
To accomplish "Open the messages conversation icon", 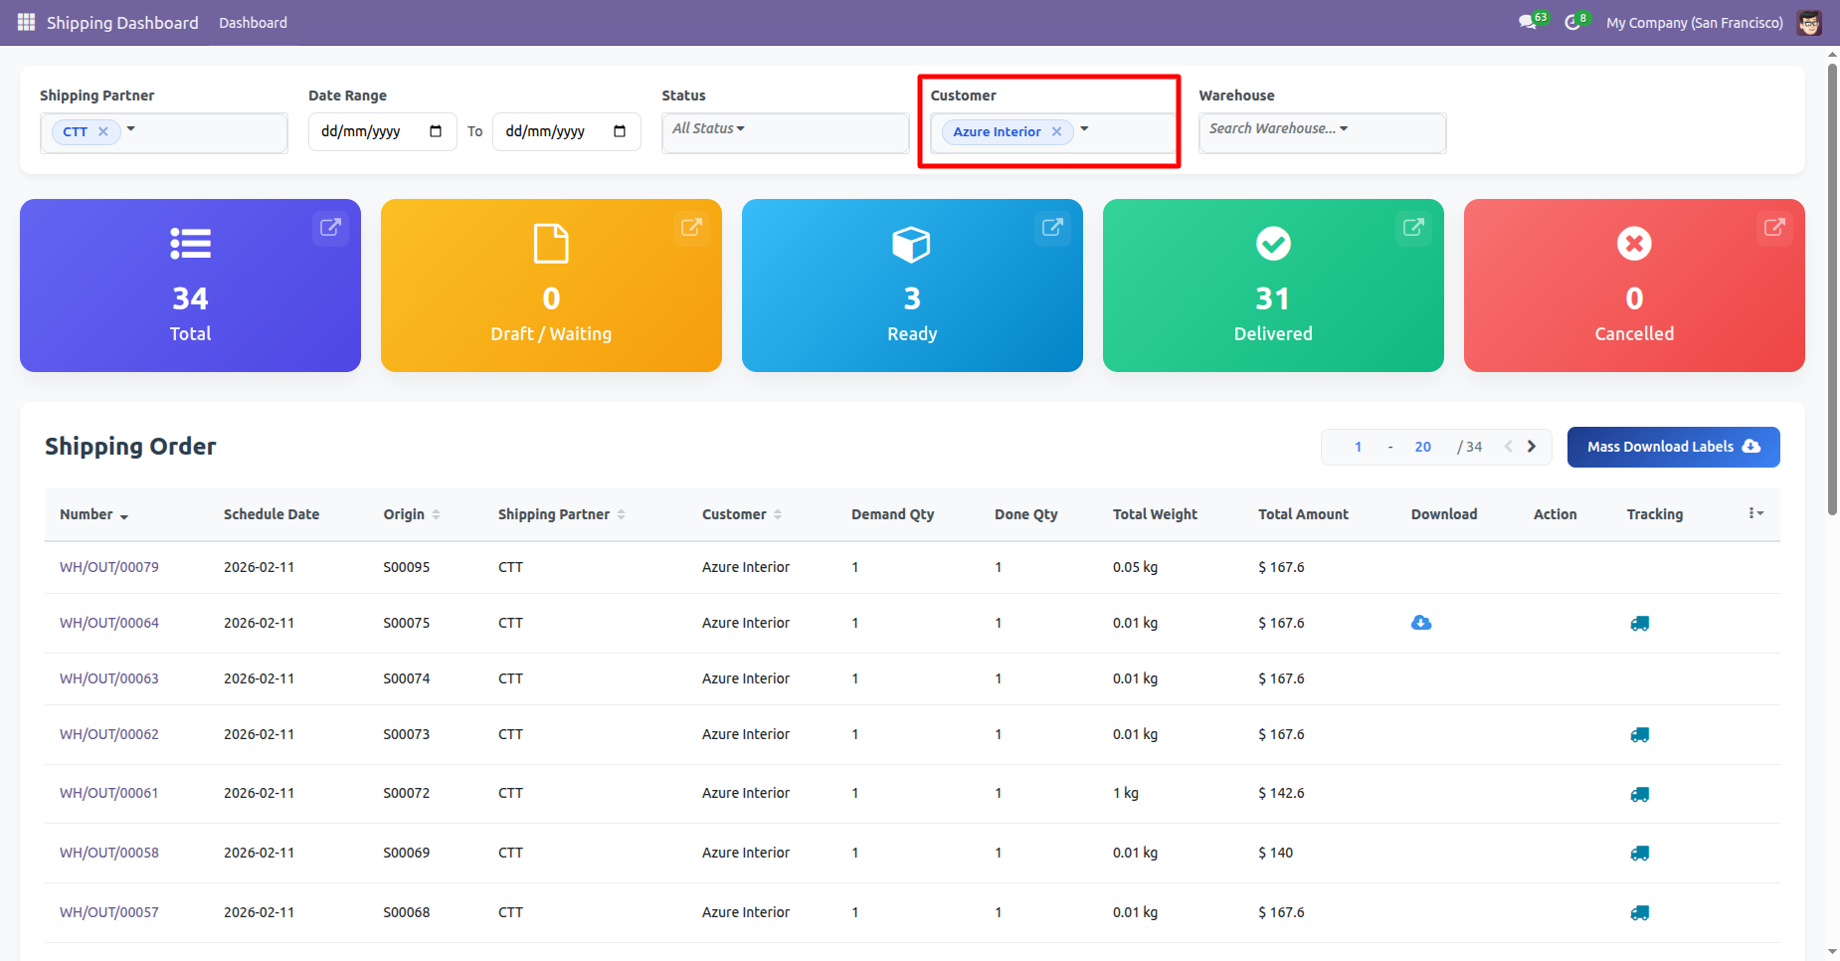I will pos(1528,22).
